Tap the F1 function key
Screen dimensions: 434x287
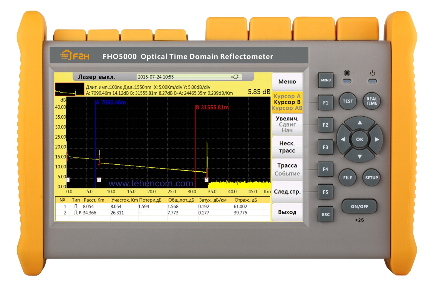(325, 103)
